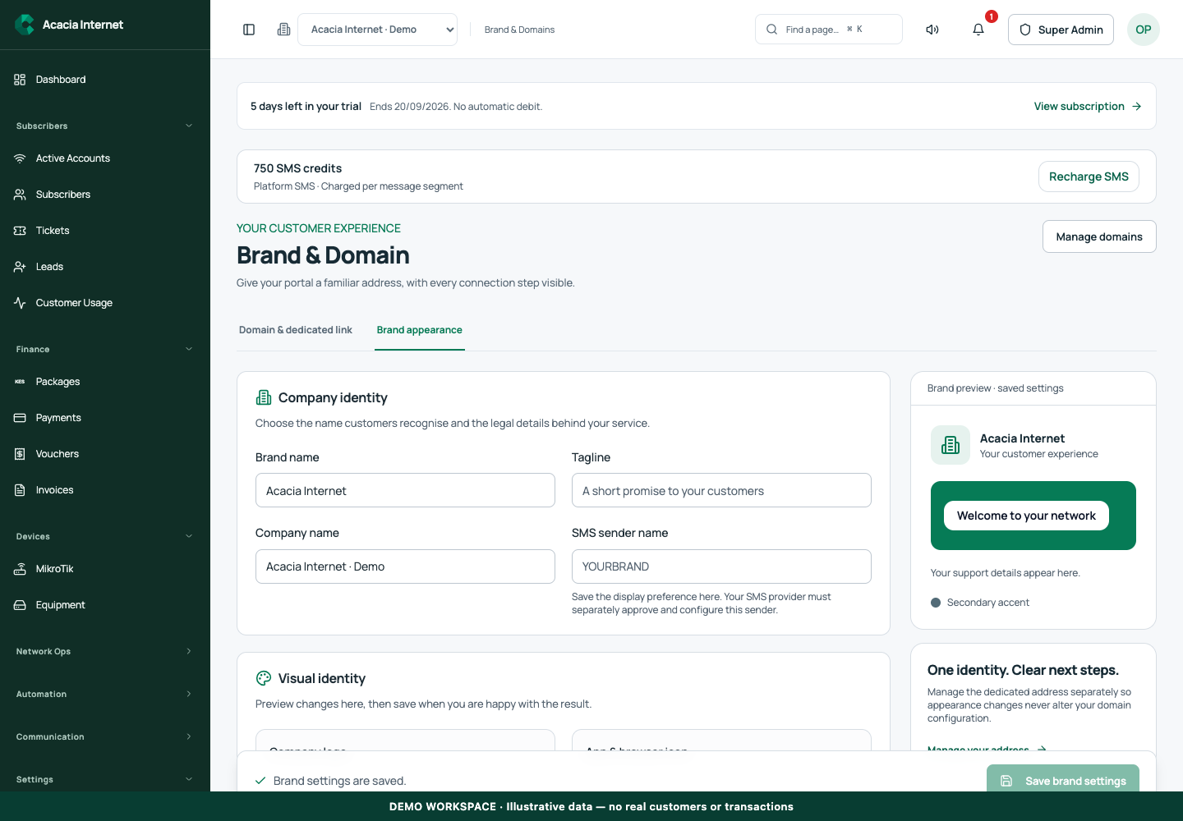Screen dimensions: 1183x821
Task: Expand the Automation section
Action: [105, 694]
